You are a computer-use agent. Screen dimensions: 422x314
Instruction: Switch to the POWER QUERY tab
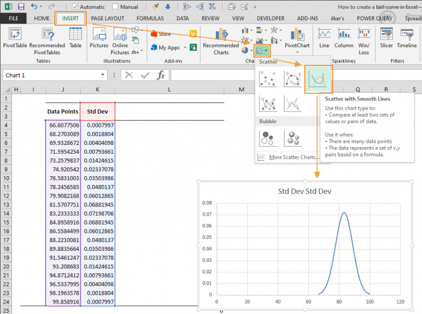click(x=374, y=18)
